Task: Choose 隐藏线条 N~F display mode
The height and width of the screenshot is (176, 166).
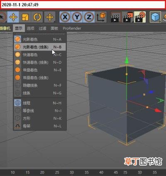Action: [40, 85]
